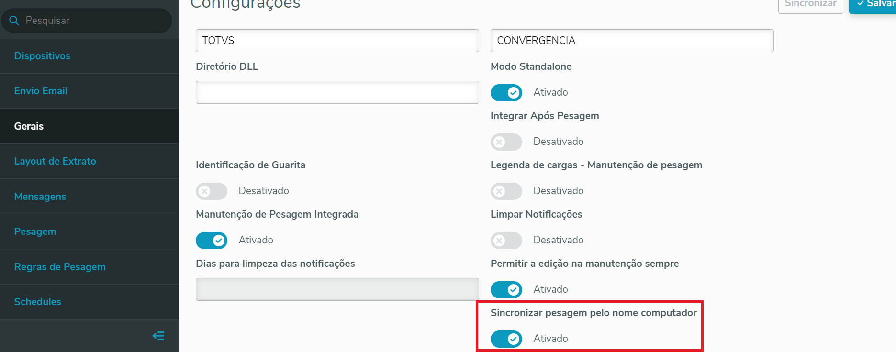Click the Sincronizar button
This screenshot has width=896, height=352.
tap(810, 4)
